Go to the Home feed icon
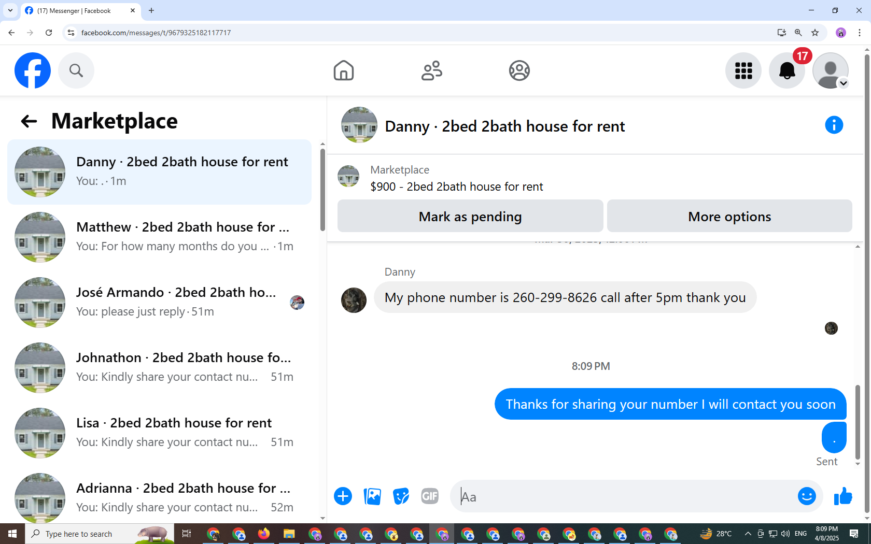This screenshot has height=544, width=871. (x=344, y=70)
